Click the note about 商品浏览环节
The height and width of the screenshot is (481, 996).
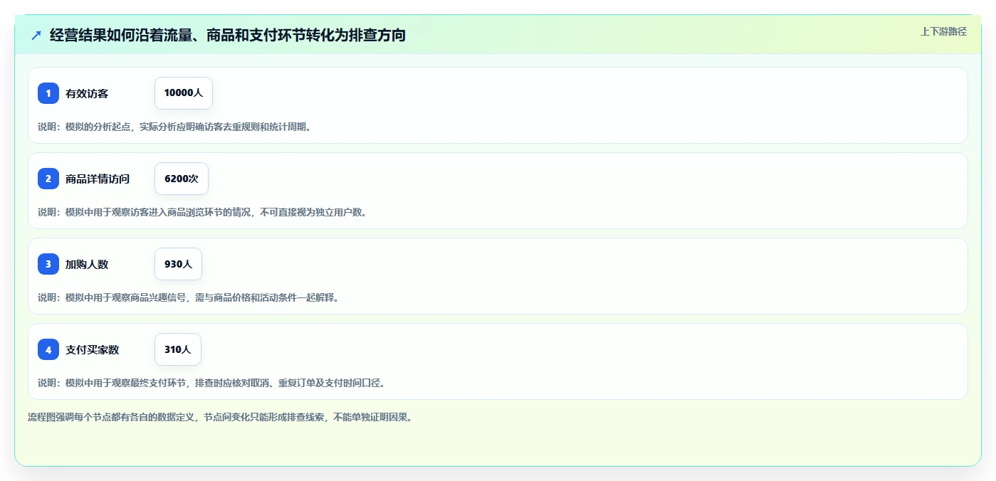click(202, 212)
